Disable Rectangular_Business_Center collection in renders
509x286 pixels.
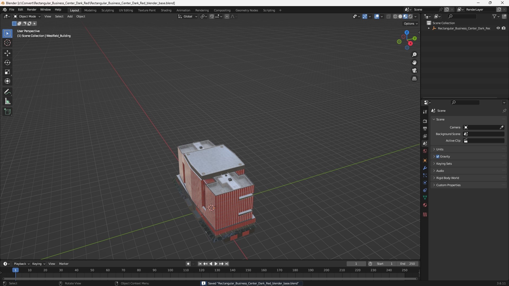click(x=504, y=28)
